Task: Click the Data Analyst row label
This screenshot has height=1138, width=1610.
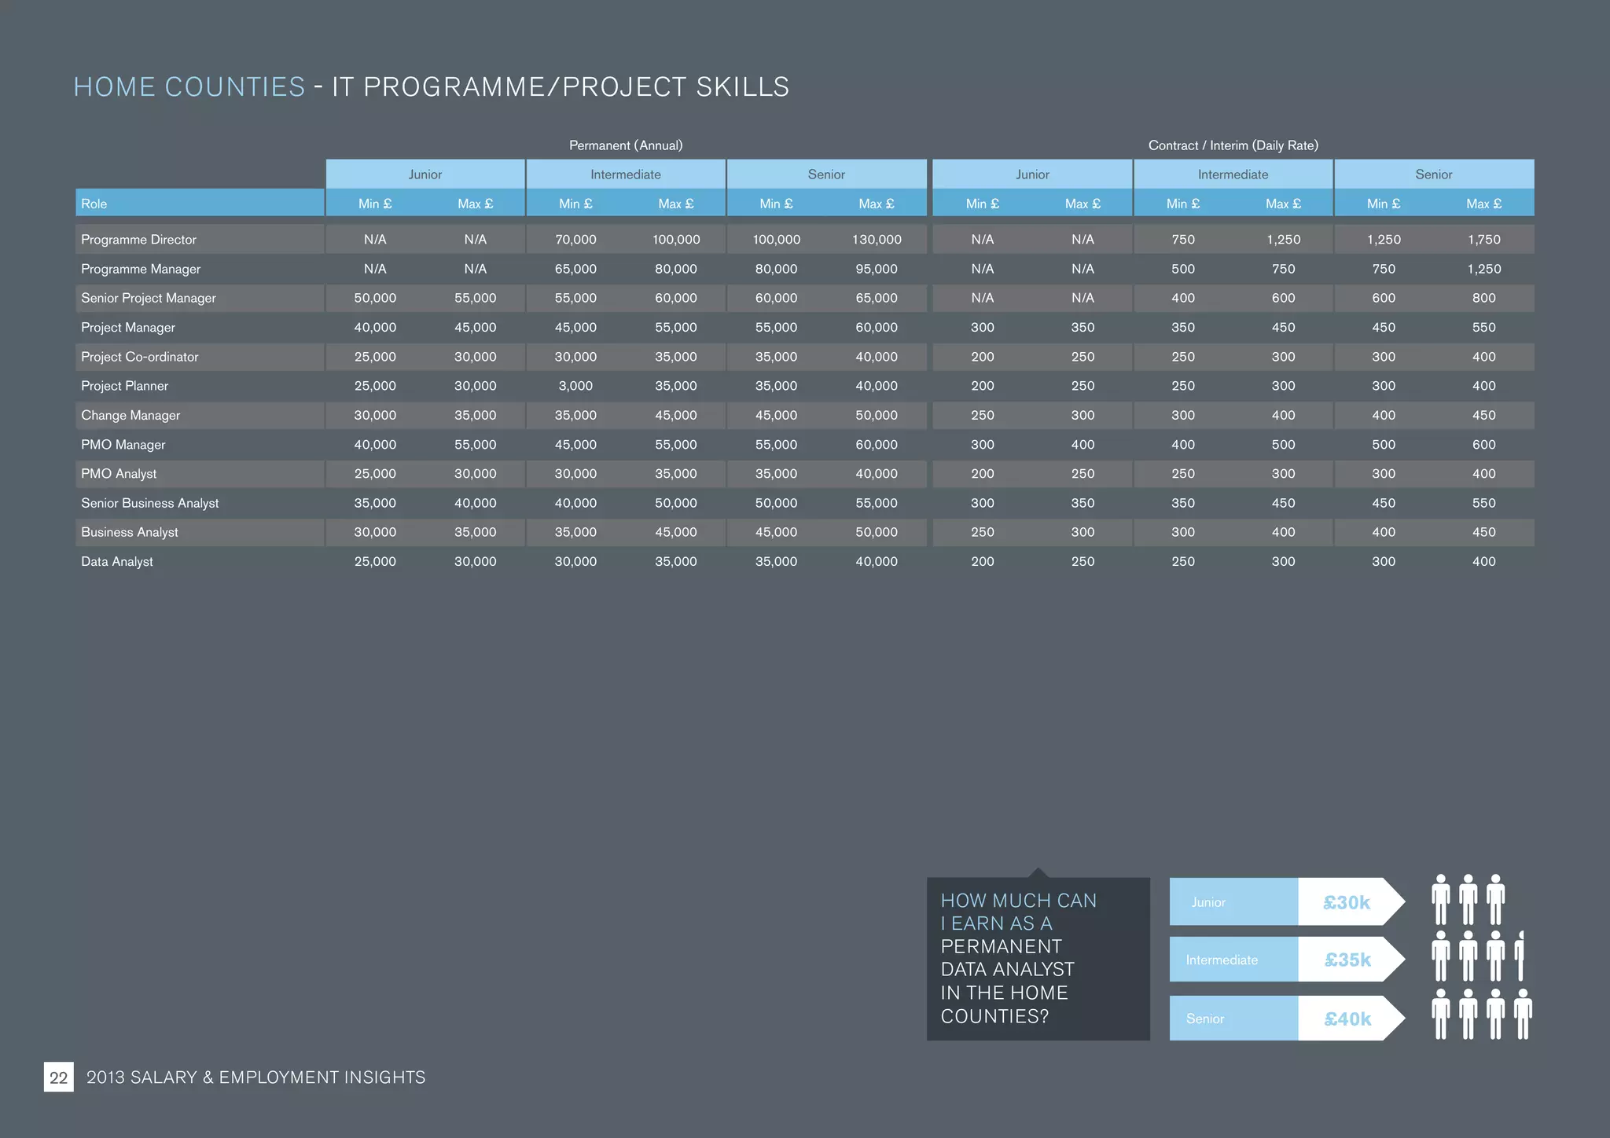Action: point(117,562)
